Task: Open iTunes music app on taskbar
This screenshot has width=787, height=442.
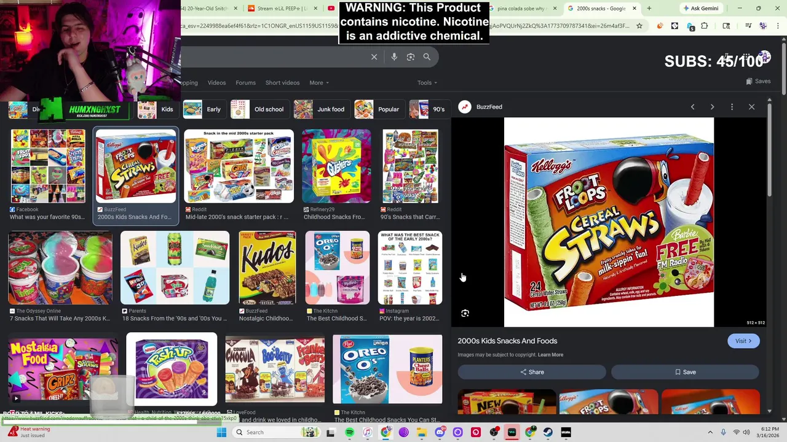Action: point(367,432)
